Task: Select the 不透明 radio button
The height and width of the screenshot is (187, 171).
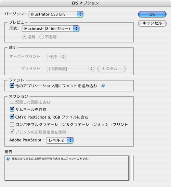Action: coord(41,37)
